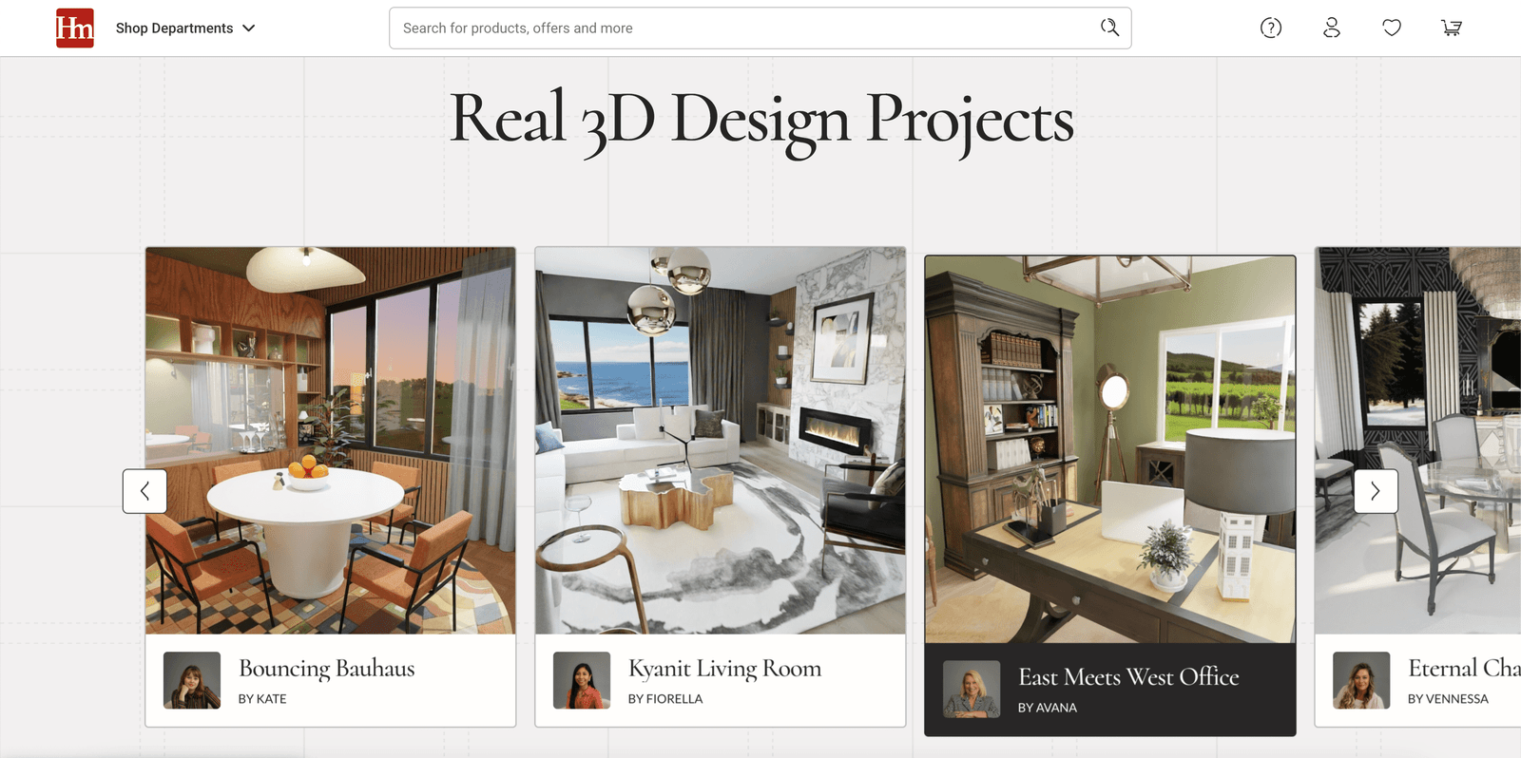1521x758 pixels.
Task: Open the shopping cart icon
Action: [1452, 28]
